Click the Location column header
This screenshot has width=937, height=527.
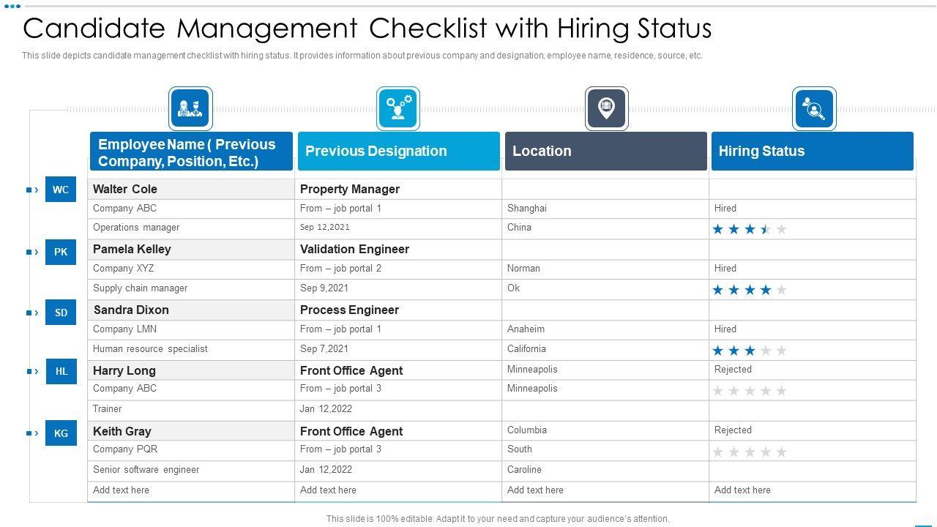coord(605,152)
